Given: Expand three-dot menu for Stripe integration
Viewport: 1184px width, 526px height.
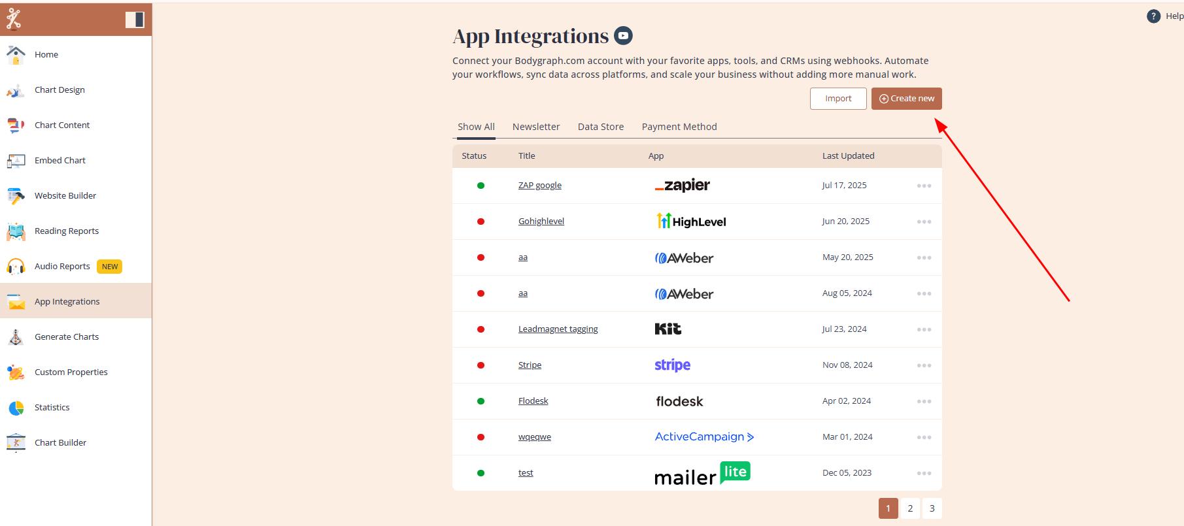Looking at the screenshot, I should pyautogui.click(x=924, y=365).
